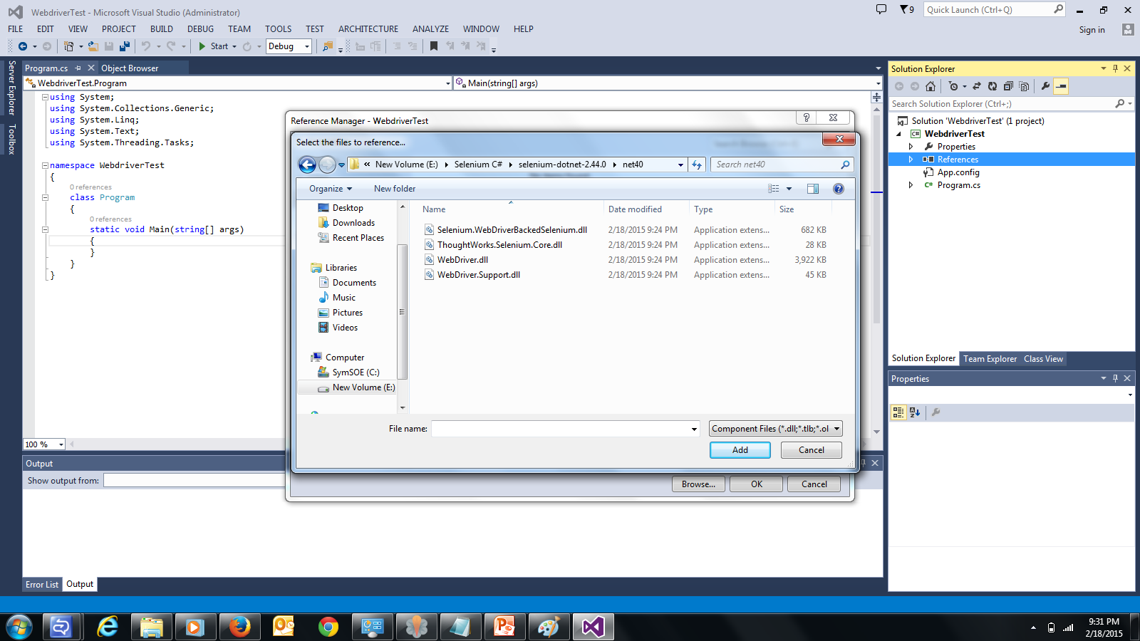Click the feedback speech bubble icon
This screenshot has width=1140, height=641.
(881, 9)
